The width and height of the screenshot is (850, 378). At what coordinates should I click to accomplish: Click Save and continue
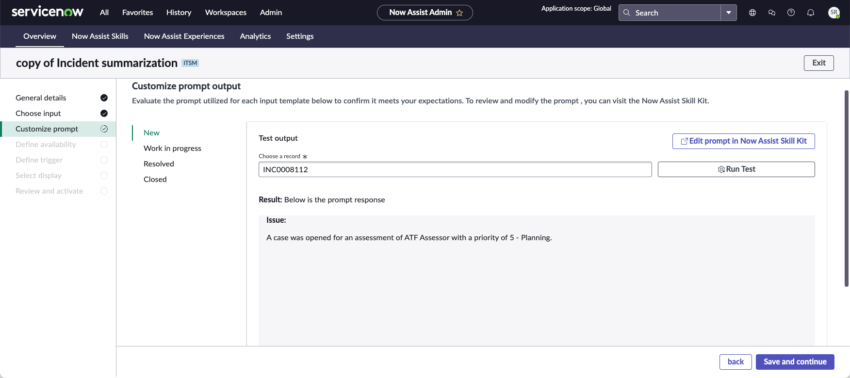[x=795, y=362]
